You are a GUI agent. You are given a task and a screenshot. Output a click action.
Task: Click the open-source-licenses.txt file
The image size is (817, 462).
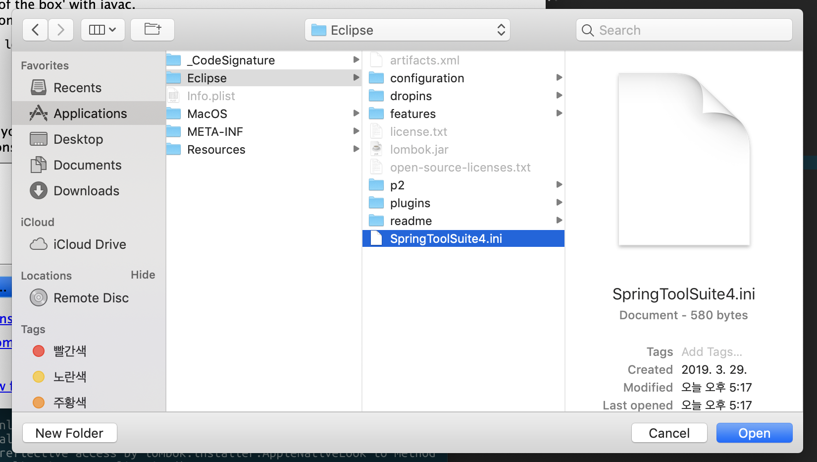463,168
